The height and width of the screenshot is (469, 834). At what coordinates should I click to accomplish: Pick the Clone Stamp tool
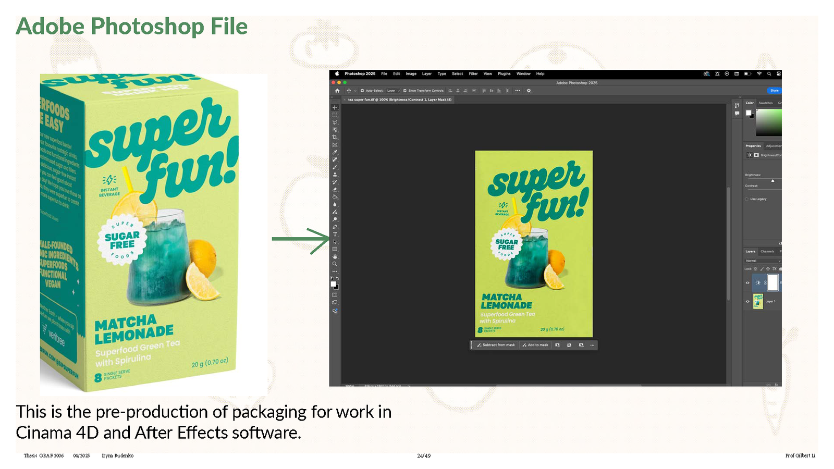[x=335, y=175]
